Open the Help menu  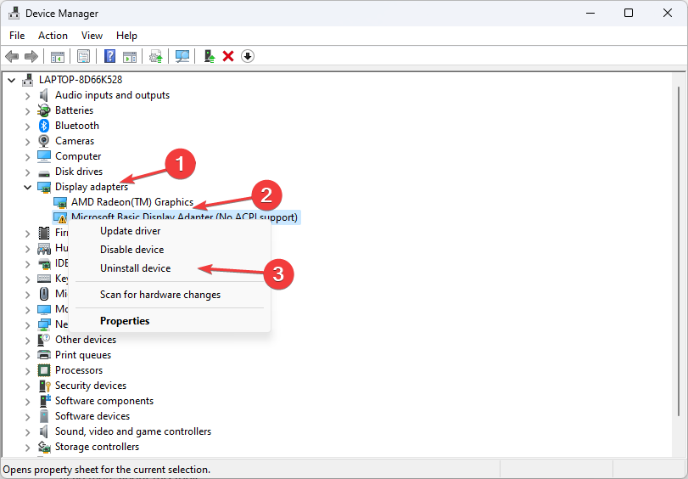point(126,36)
